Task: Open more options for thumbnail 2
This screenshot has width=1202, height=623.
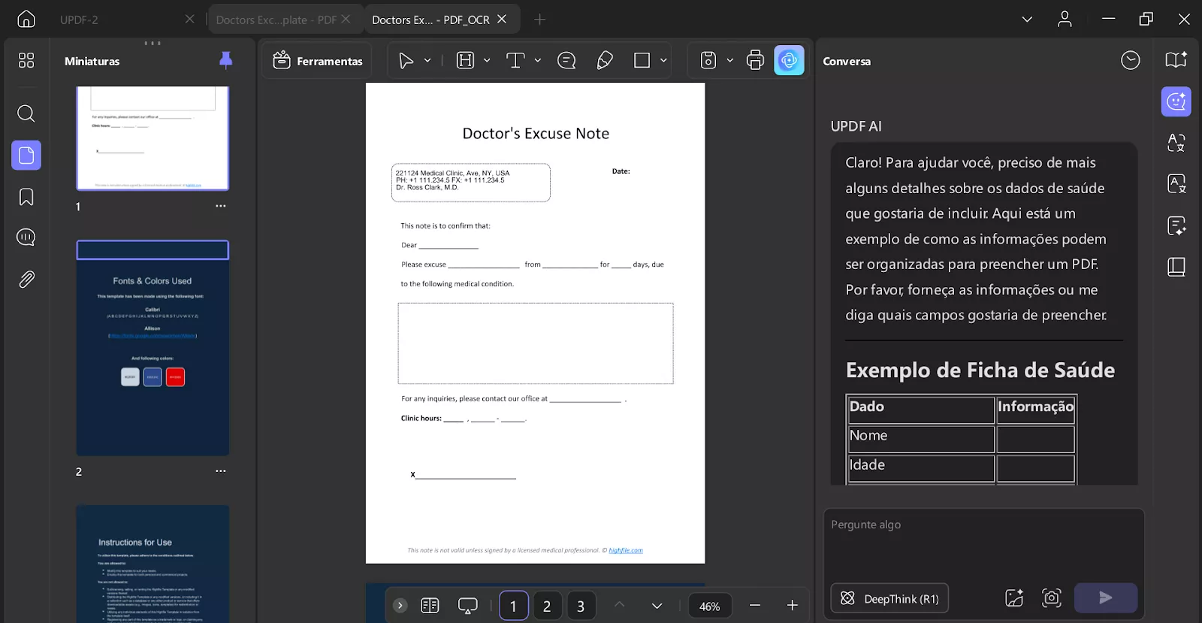Action: [220, 471]
